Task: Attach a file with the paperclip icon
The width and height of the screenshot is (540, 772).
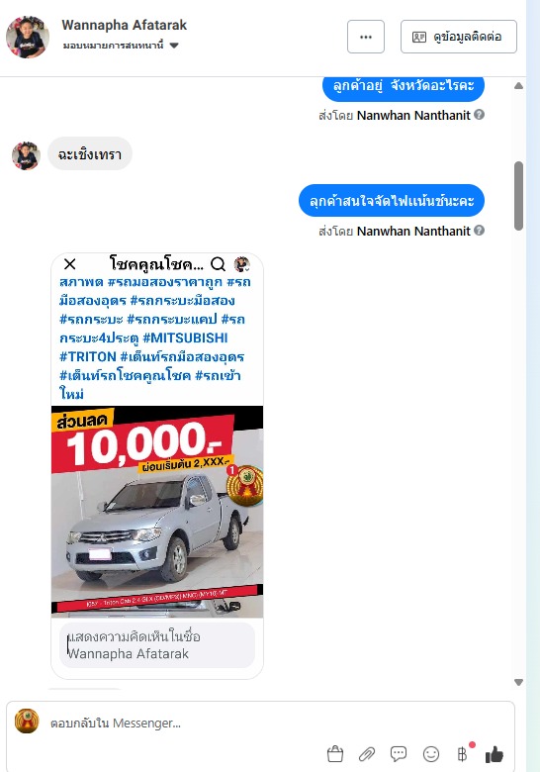Action: [x=367, y=754]
